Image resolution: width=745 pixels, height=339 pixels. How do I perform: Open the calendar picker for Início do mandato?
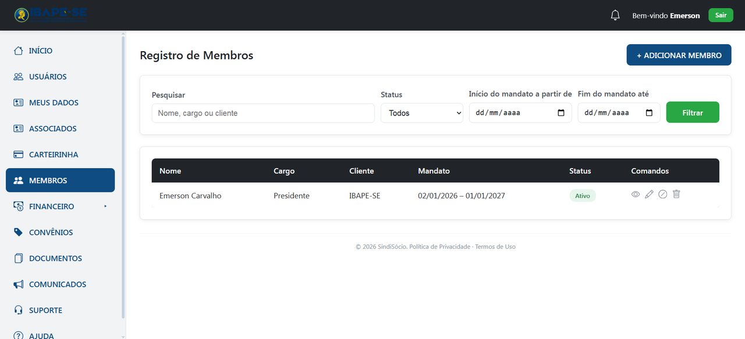click(561, 113)
